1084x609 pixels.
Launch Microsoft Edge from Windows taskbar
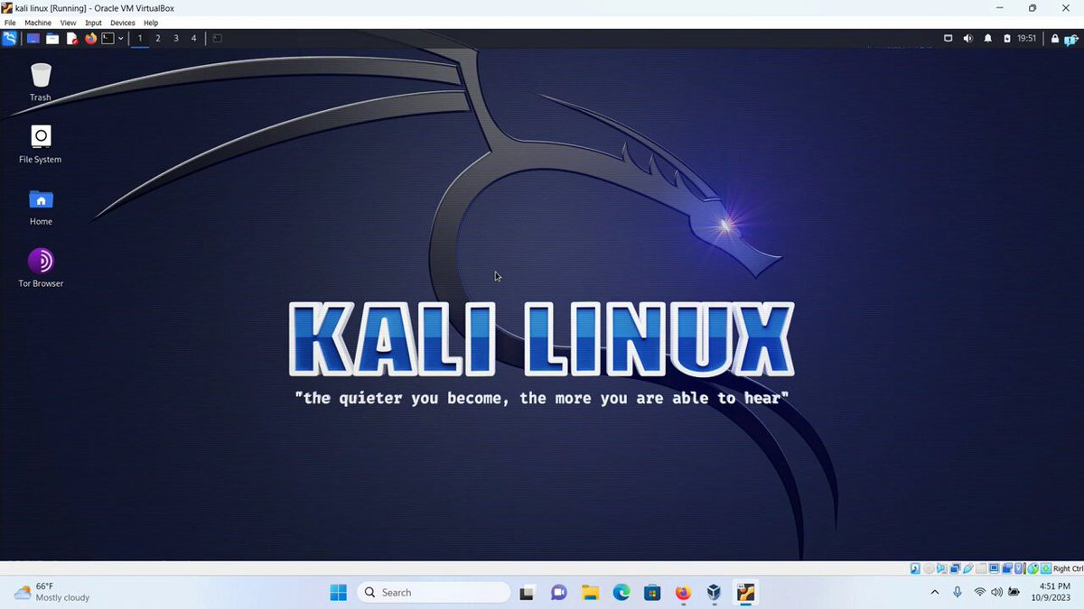click(621, 593)
